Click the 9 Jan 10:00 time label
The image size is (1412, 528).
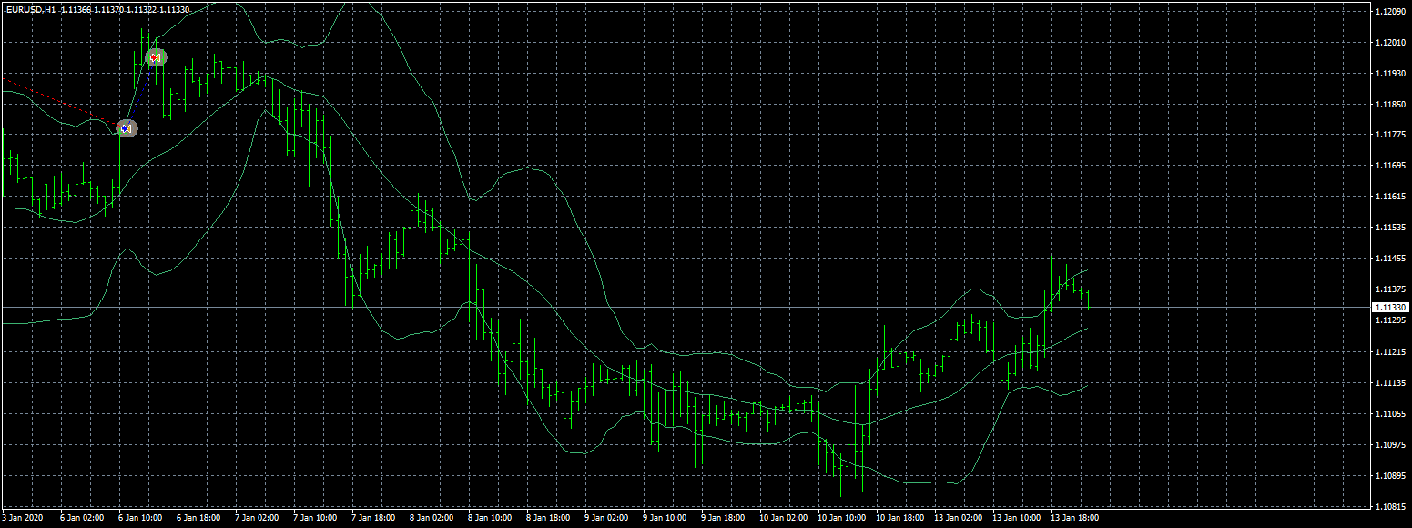click(x=665, y=517)
